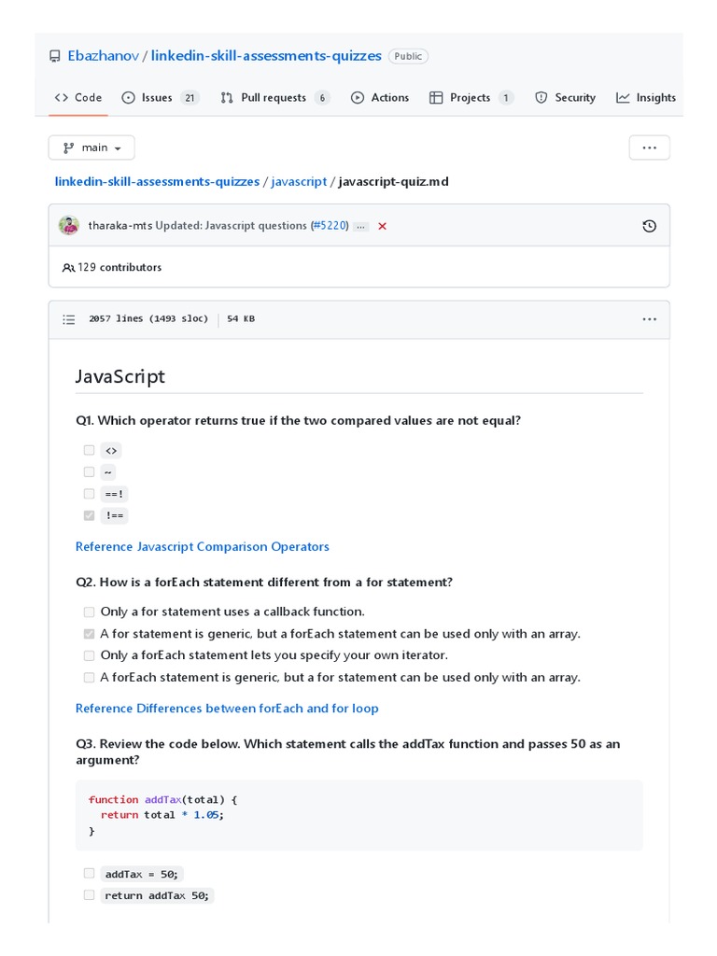
Task: Check the 'addTax = 50;' answer checkbox
Action: click(x=89, y=874)
